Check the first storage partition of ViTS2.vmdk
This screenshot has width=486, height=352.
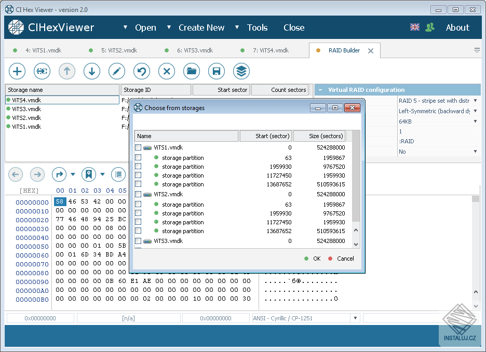(138, 204)
